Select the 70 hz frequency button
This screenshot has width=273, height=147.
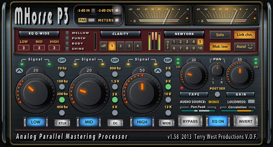[62, 74]
